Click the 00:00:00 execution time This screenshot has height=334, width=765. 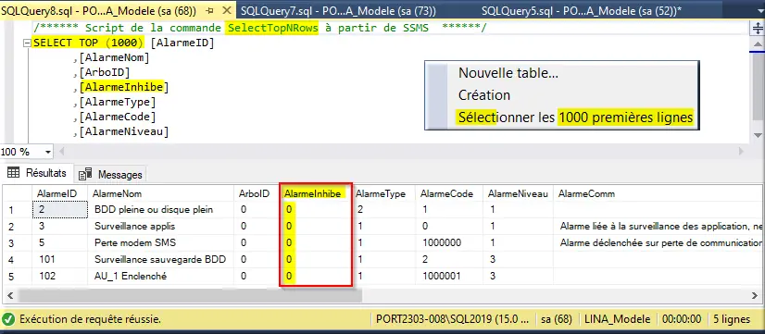(x=682, y=319)
